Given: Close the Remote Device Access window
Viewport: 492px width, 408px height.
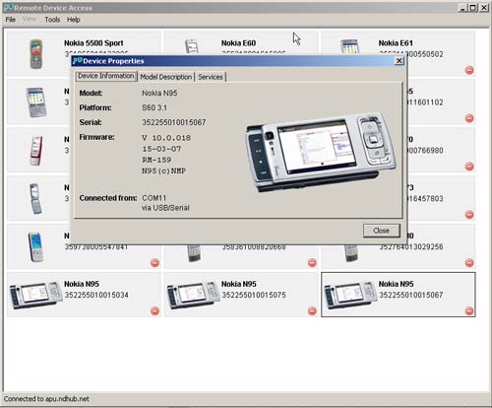Looking at the screenshot, I should pos(484,8).
